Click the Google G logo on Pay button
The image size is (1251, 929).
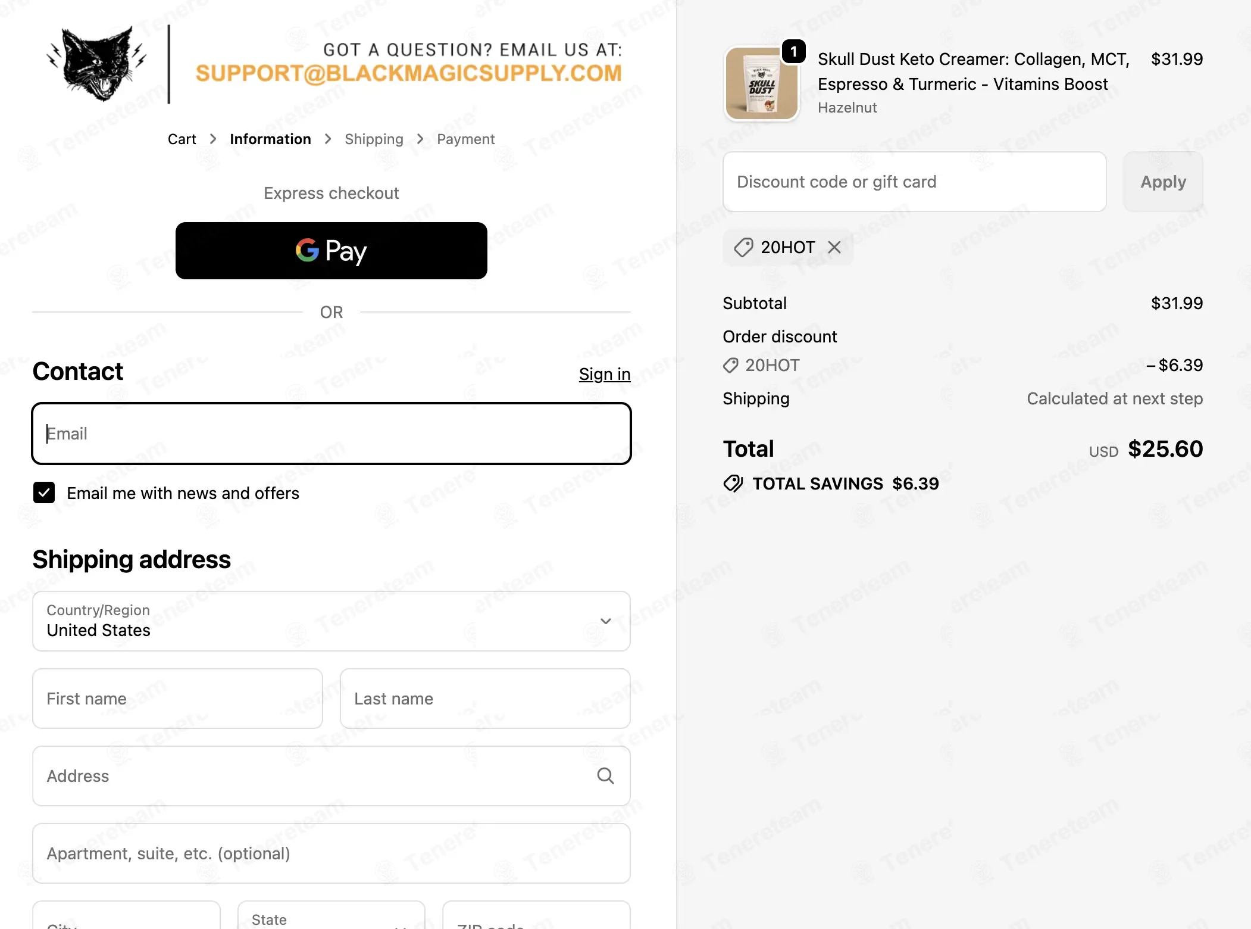(x=307, y=250)
